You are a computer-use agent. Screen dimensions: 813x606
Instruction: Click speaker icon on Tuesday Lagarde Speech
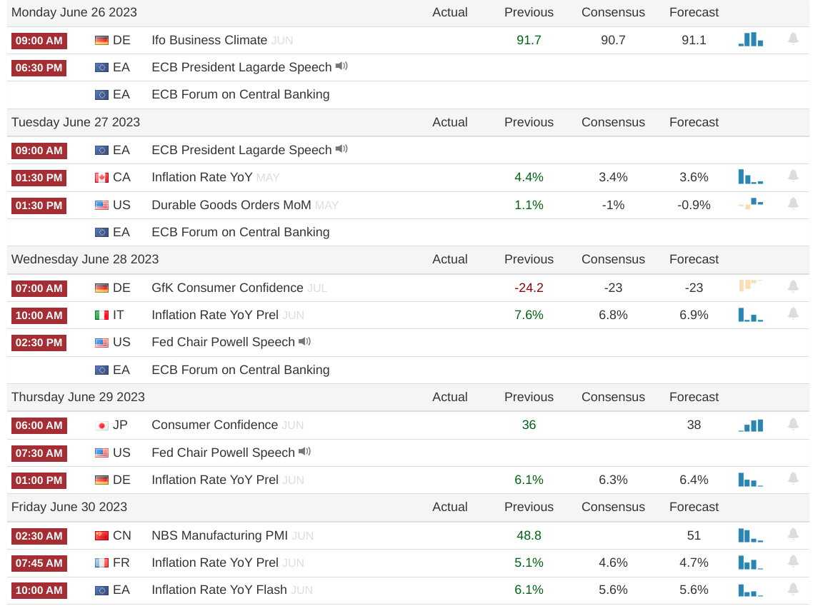click(x=341, y=149)
